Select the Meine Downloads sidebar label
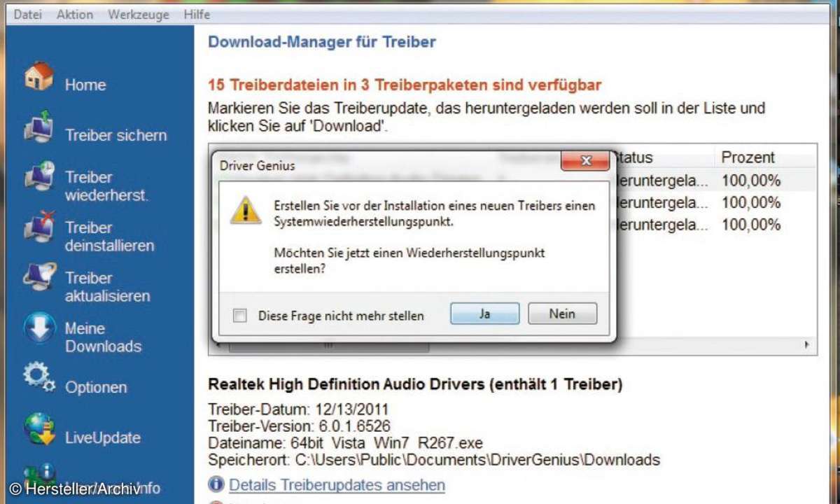The width and height of the screenshot is (840, 504). coord(103,337)
